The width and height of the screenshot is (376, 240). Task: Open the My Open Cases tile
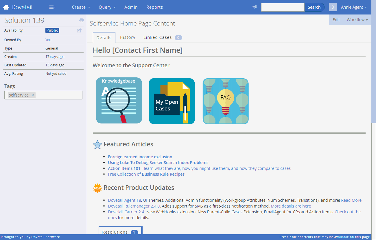click(x=172, y=101)
